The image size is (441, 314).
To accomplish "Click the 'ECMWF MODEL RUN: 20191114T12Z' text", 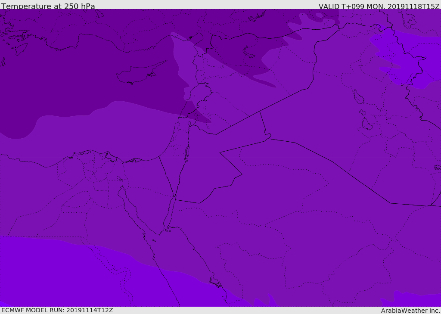I will tap(57, 310).
